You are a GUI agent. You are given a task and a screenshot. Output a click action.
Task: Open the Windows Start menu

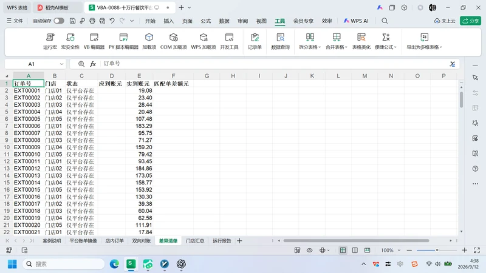(12, 264)
